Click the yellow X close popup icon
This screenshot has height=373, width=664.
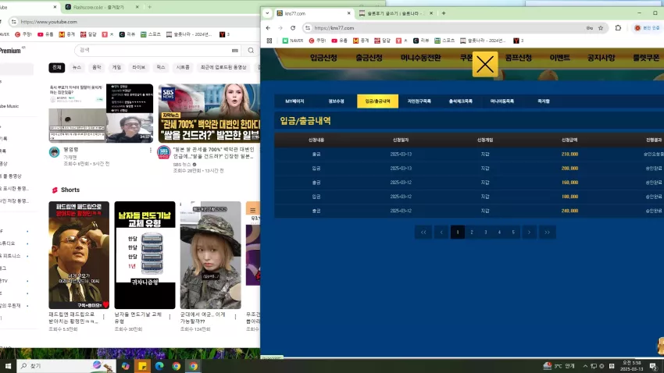point(485,65)
